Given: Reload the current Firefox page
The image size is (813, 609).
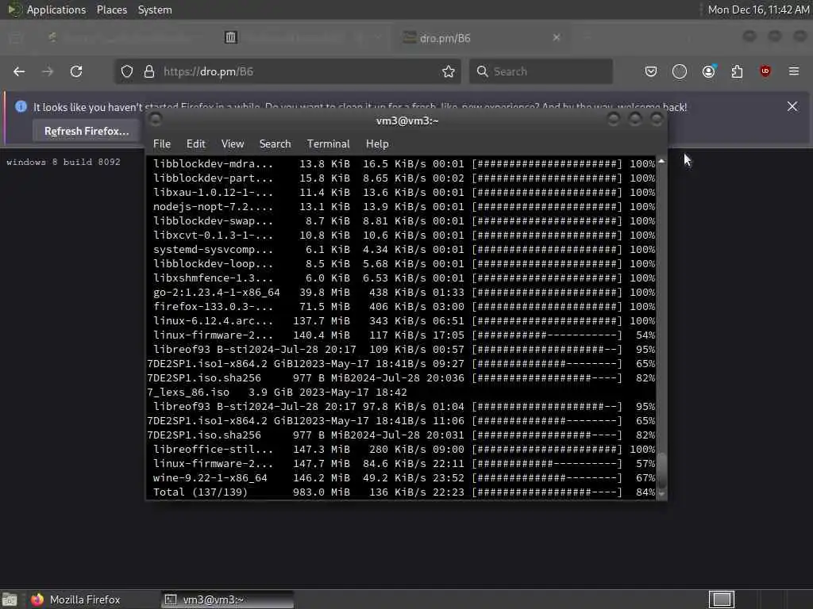Looking at the screenshot, I should pyautogui.click(x=76, y=71).
